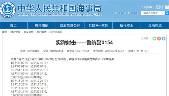Go to 航行安全 in the breadcrumb

[x=15, y=32]
